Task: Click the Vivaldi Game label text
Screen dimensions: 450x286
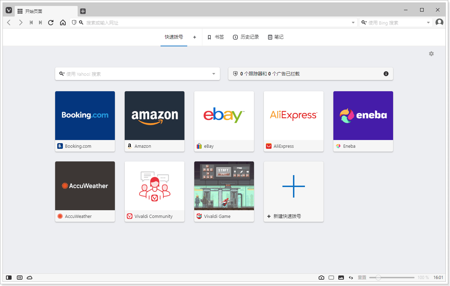Action: [x=217, y=216]
